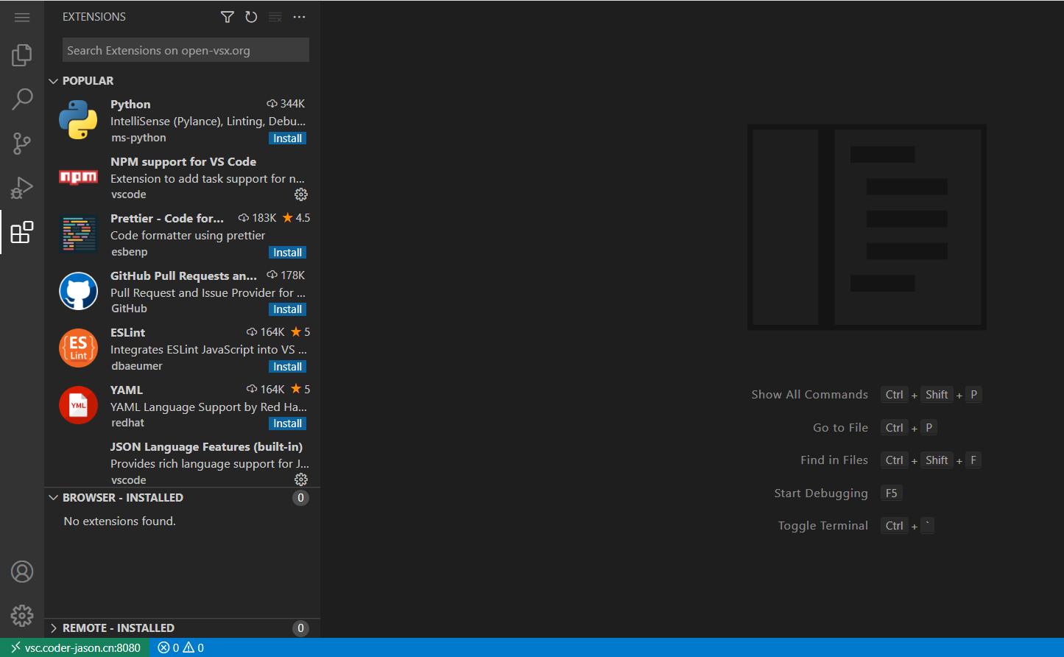Click the esbenp publisher name

tap(130, 252)
